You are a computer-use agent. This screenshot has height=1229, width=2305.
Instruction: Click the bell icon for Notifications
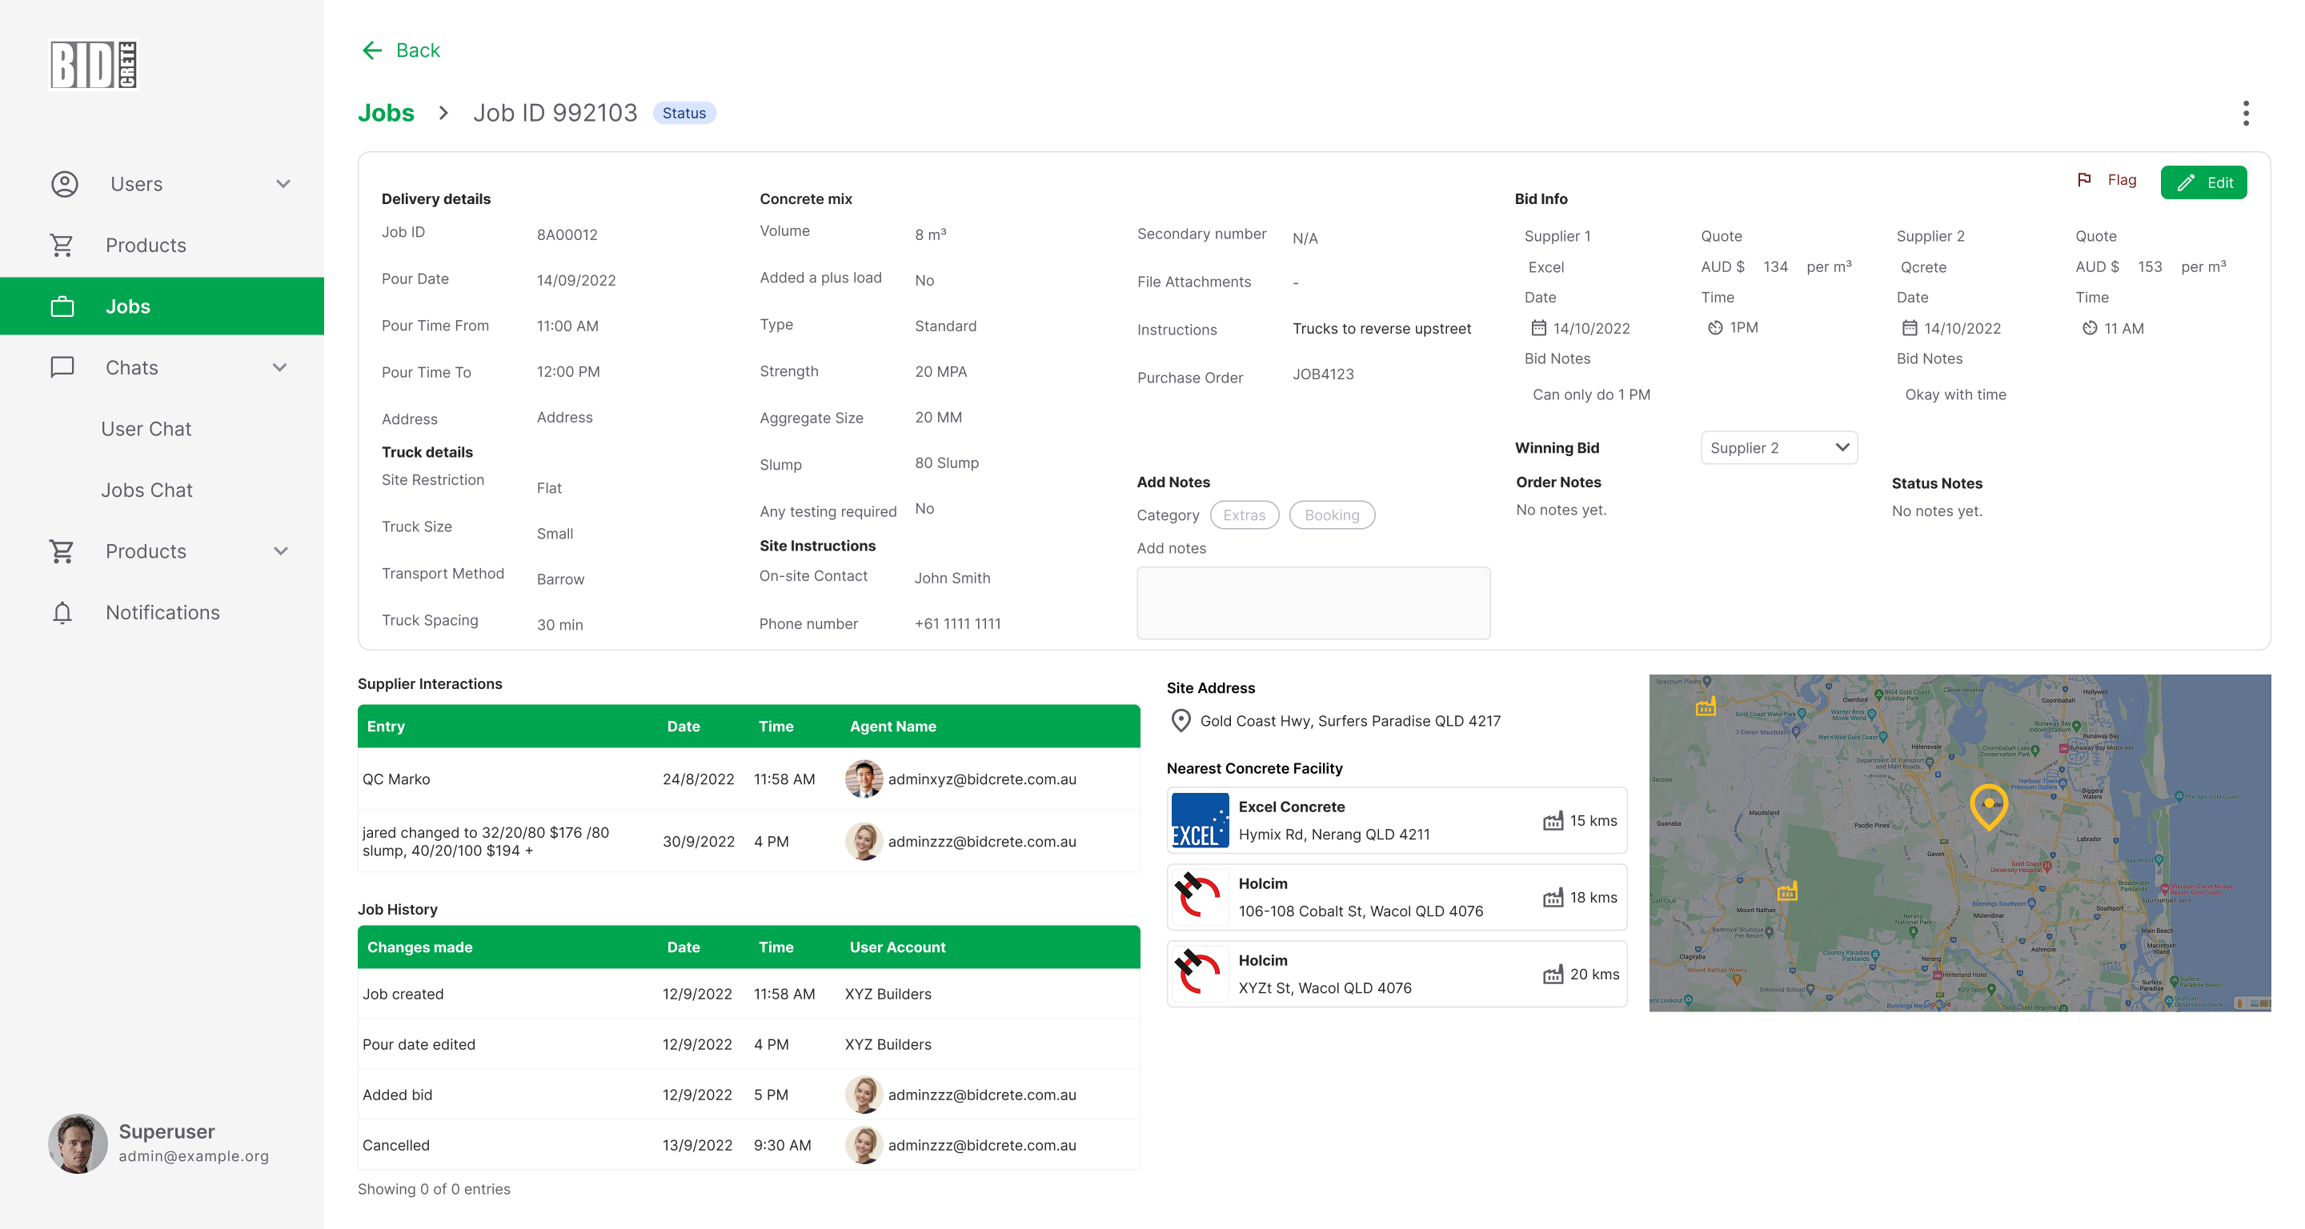62,612
